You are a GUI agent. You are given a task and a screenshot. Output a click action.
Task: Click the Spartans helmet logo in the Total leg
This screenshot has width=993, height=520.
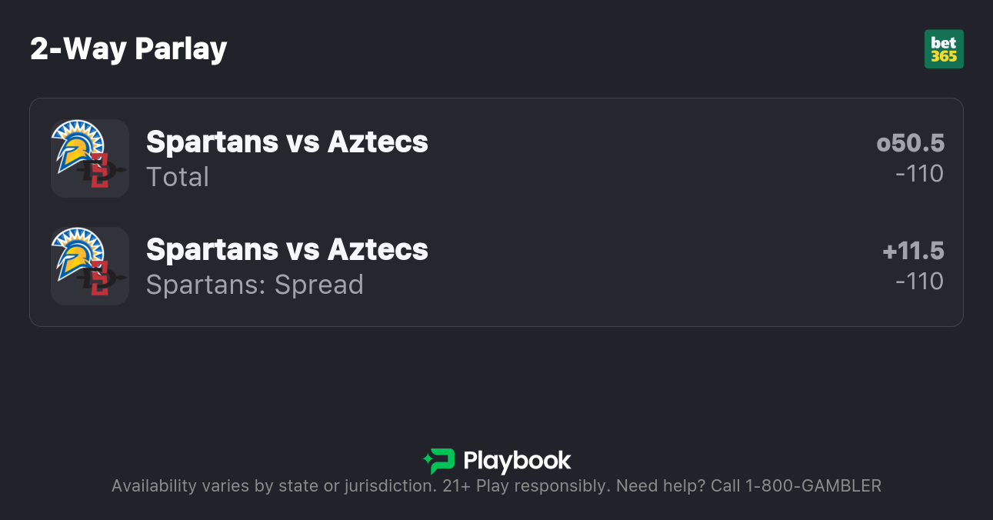click(76, 145)
